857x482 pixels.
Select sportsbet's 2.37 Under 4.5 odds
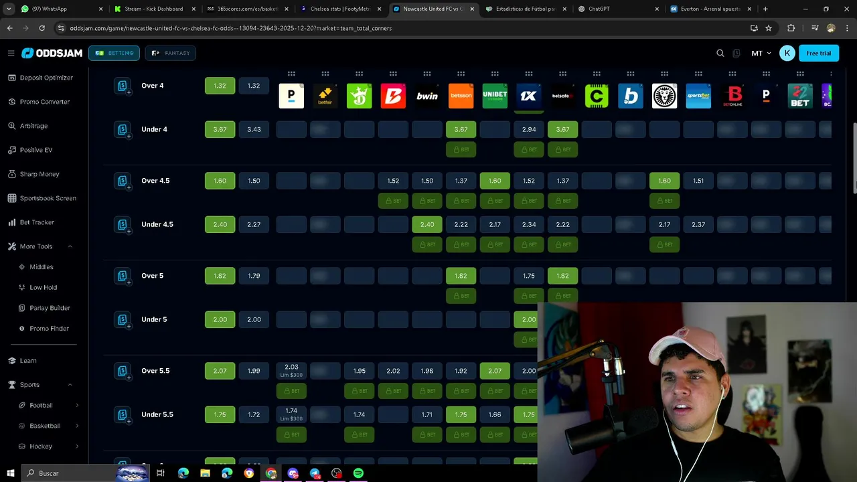[x=698, y=224]
